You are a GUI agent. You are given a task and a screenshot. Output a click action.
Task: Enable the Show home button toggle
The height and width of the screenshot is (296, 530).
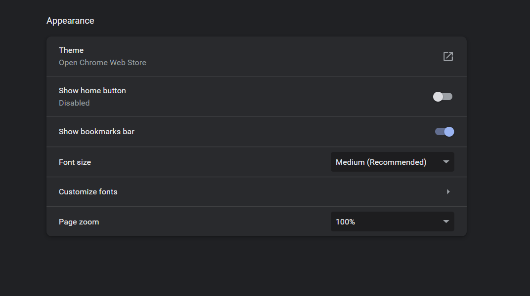442,97
